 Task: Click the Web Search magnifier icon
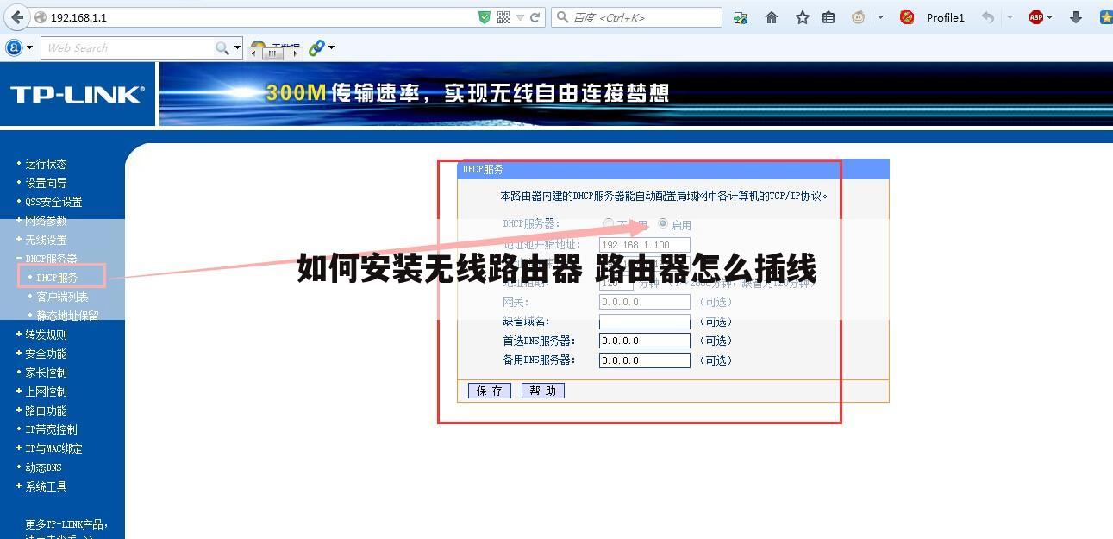(222, 48)
